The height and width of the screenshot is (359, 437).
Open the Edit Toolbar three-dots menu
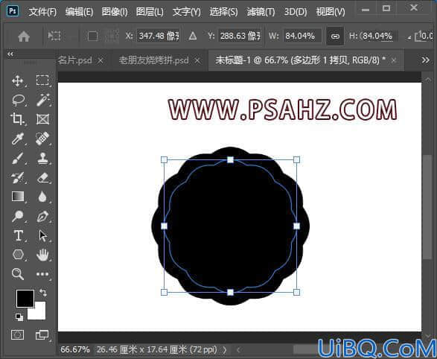click(x=42, y=274)
